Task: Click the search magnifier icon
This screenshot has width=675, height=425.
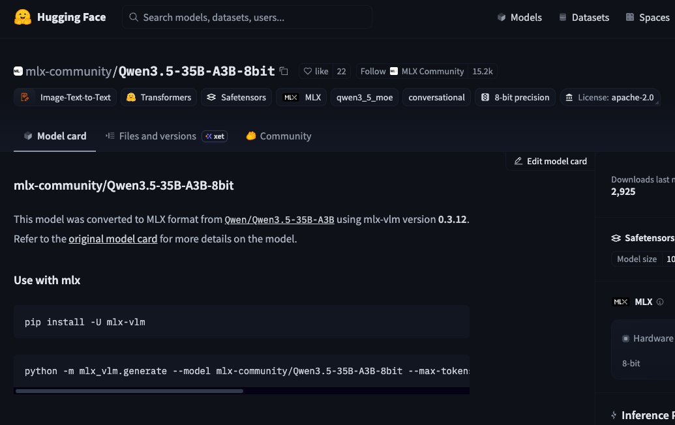Action: [134, 17]
